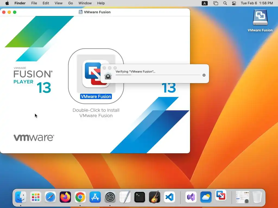This screenshot has height=208, width=278.
Task: Launch Google Chrome from the Dock
Action: [80, 197]
